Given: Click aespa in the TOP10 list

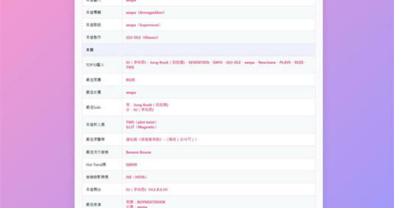Looking at the screenshot, I should (x=249, y=62).
